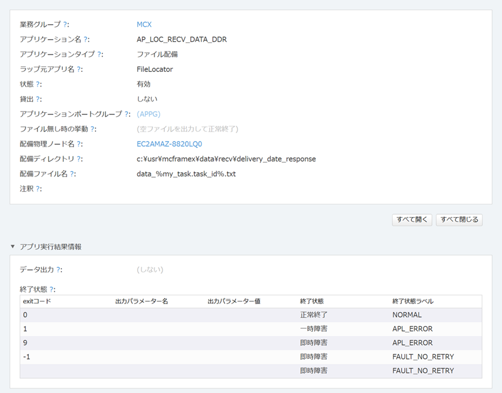This screenshot has height=393, width=502.
Task: Click the すべて開く button
Action: (x=412, y=220)
